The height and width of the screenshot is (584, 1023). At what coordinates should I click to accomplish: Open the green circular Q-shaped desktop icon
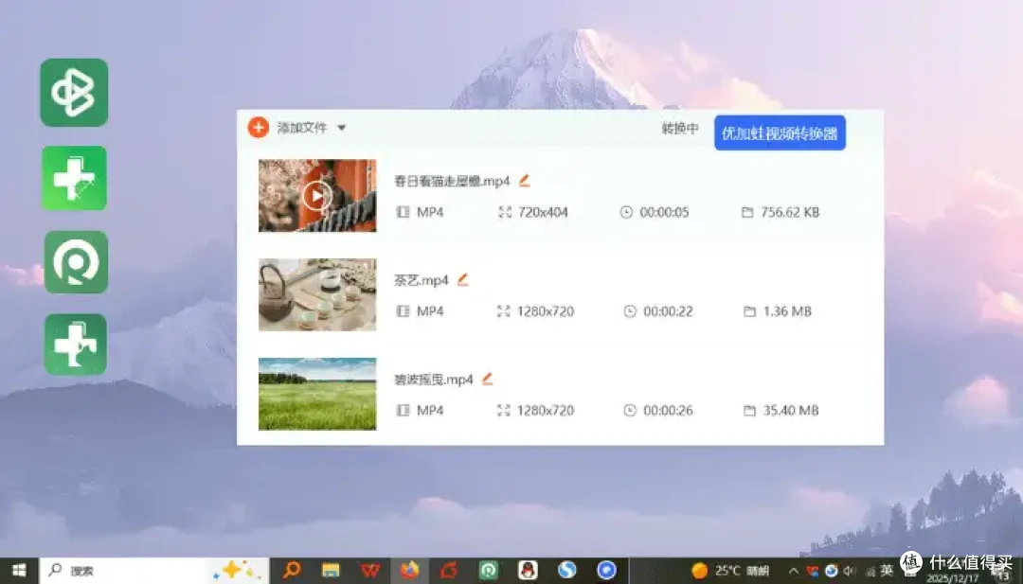77,262
